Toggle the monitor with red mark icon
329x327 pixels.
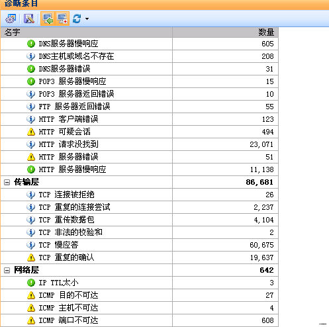point(62,19)
